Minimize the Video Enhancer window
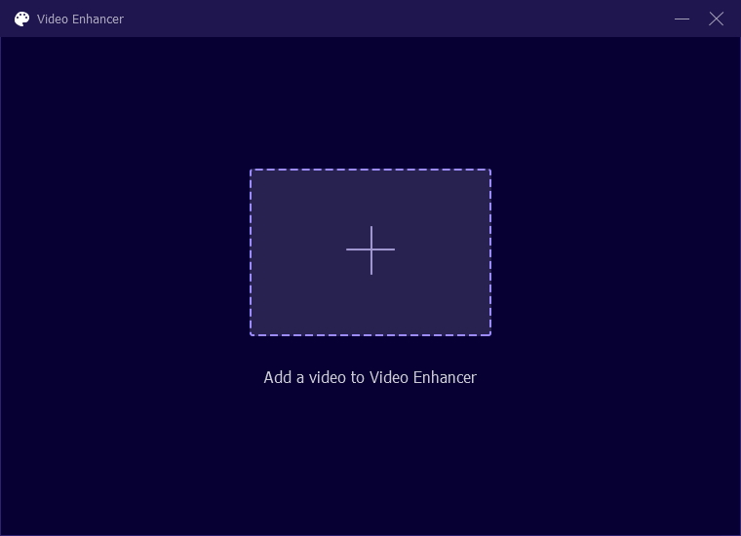The height and width of the screenshot is (536, 741). click(x=682, y=19)
